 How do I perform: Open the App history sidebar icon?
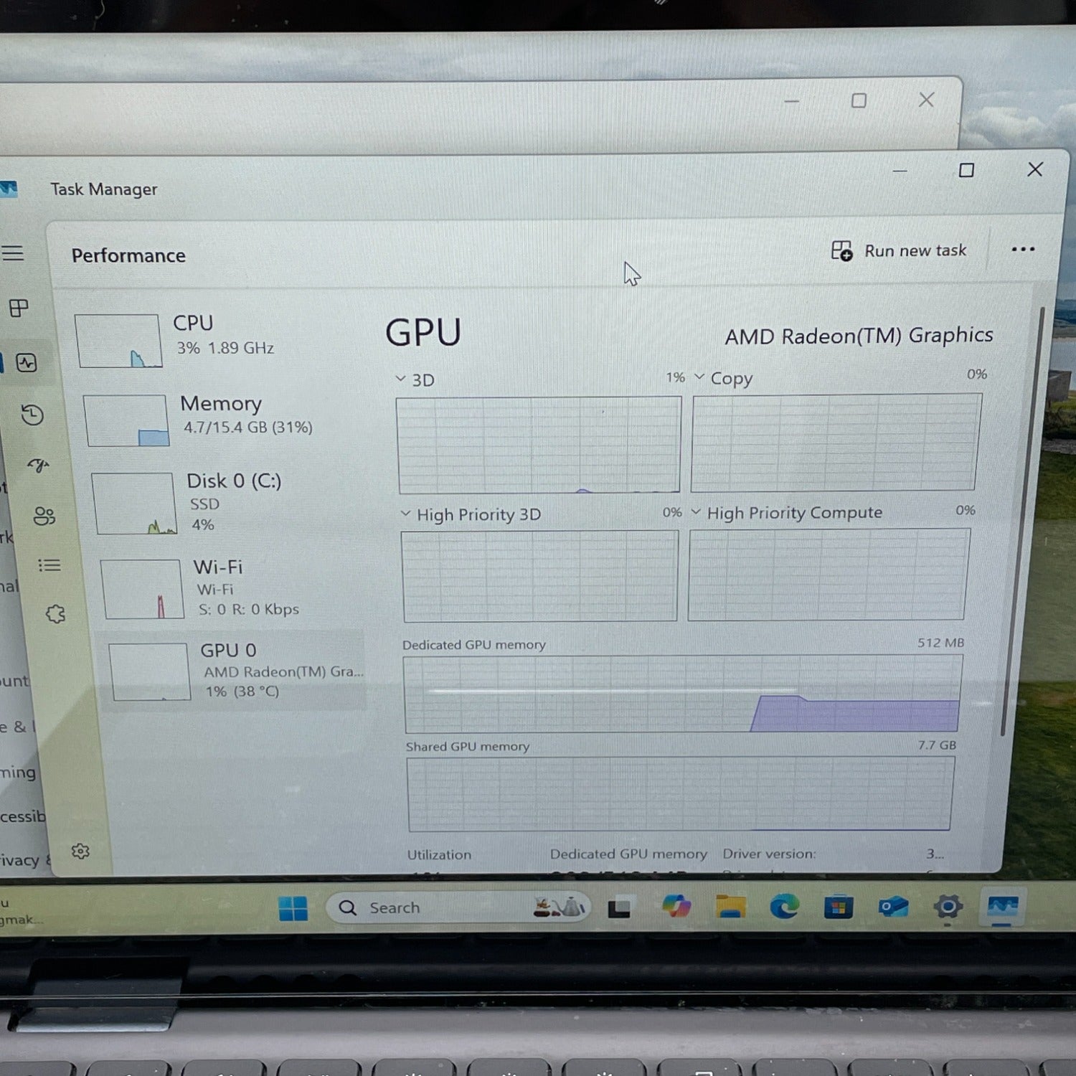click(32, 415)
